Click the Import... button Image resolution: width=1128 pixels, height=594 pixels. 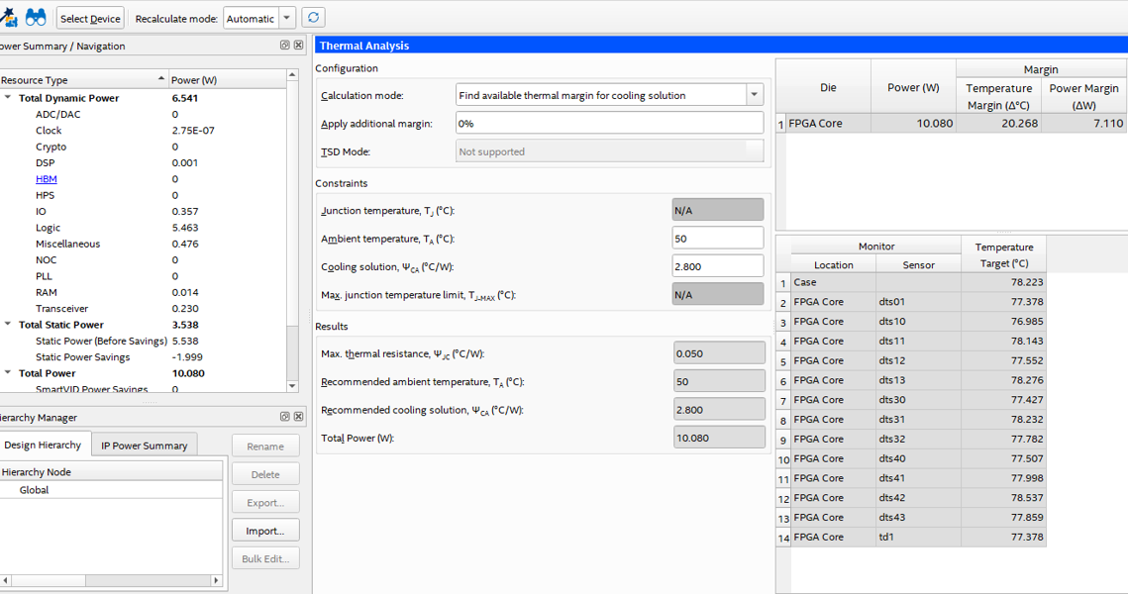pyautogui.click(x=264, y=531)
